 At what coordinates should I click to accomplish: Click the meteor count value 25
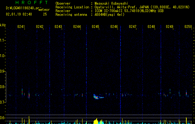click(45, 14)
